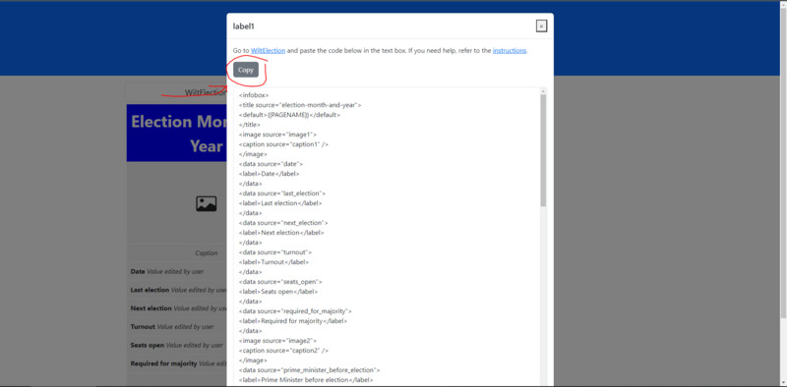Click the "Date" row in the background infobox

click(x=177, y=272)
